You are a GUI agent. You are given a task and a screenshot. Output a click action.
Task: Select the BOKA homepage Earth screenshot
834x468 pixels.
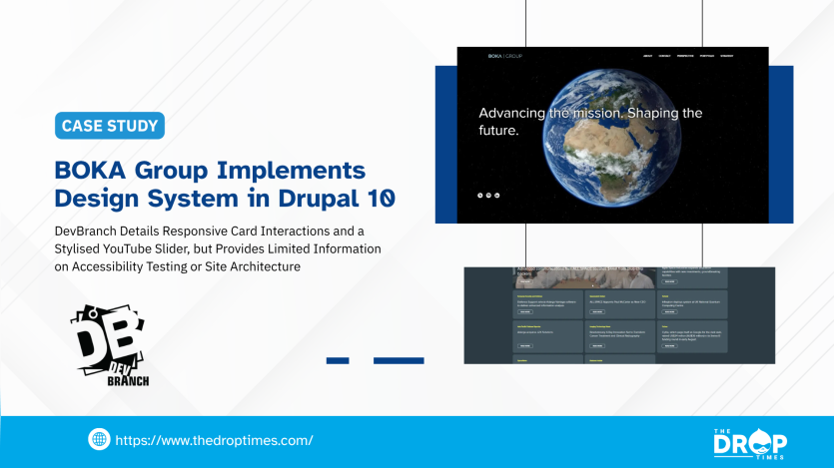pos(612,135)
